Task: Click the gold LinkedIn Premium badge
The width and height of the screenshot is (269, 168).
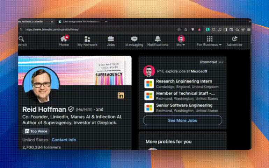Action: click(121, 95)
